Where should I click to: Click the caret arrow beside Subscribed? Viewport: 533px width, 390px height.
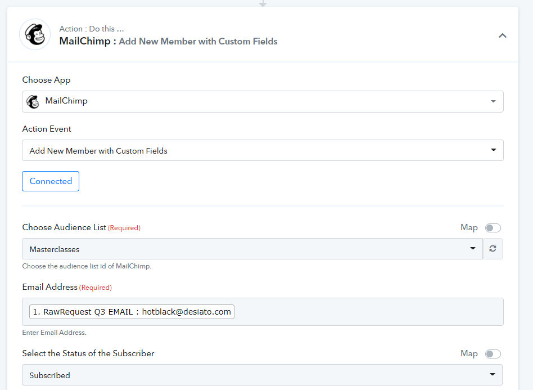point(492,374)
